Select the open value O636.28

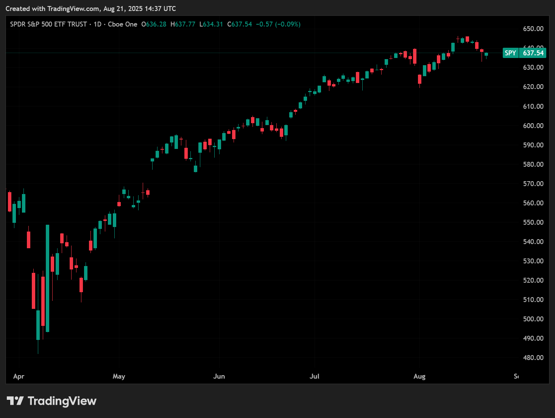[154, 24]
